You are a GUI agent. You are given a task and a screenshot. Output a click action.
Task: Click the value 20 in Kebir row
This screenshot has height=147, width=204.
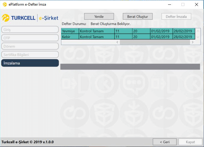(141, 37)
